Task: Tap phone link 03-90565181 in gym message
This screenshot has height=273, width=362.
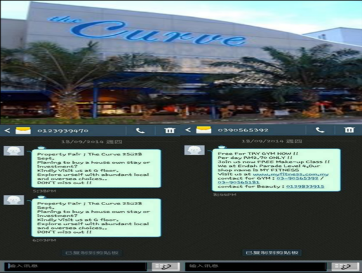Action: coord(239,182)
